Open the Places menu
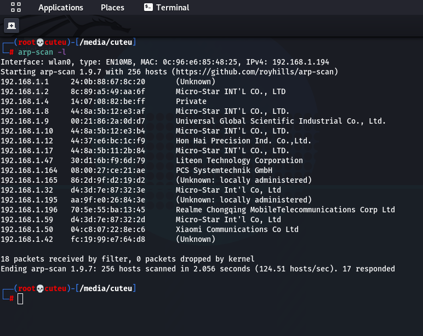Image resolution: width=423 pixels, height=336 pixels. point(112,8)
